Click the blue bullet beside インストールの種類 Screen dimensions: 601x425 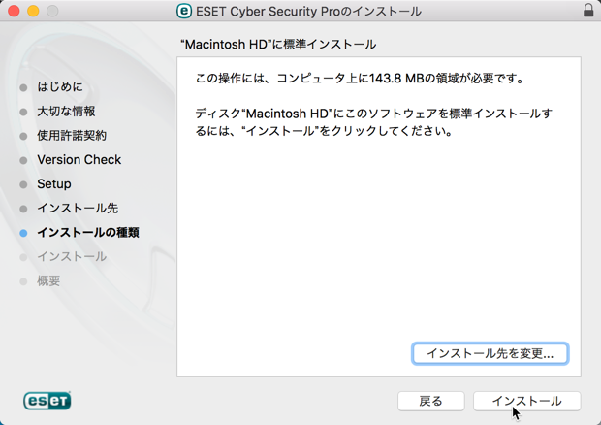click(x=23, y=233)
